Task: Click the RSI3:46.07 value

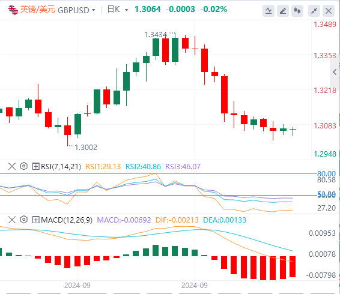Action: pyautogui.click(x=183, y=167)
